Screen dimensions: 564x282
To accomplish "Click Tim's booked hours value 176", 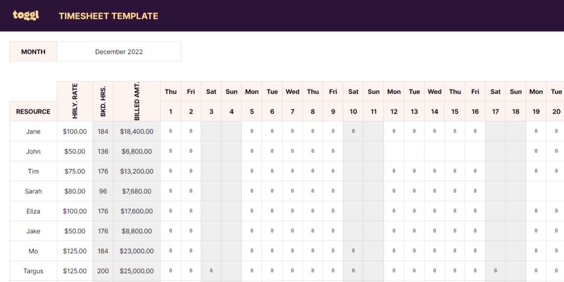I will [103, 171].
